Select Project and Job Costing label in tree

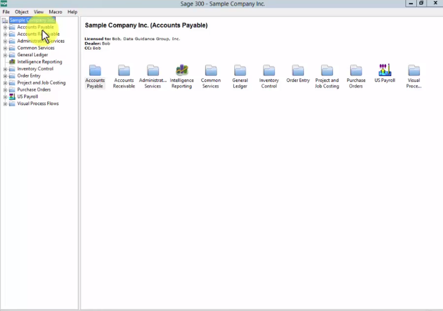point(41,83)
